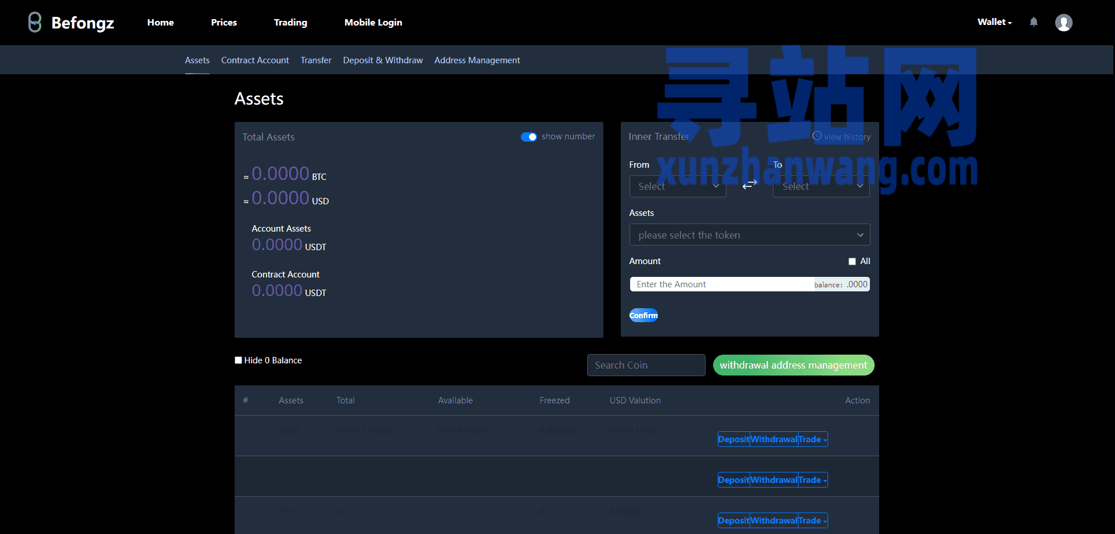1115x534 pixels.
Task: Open the Trading menu item
Action: tap(290, 23)
